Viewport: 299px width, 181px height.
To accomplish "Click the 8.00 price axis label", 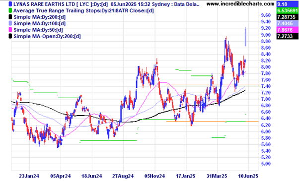I will coord(266,67).
